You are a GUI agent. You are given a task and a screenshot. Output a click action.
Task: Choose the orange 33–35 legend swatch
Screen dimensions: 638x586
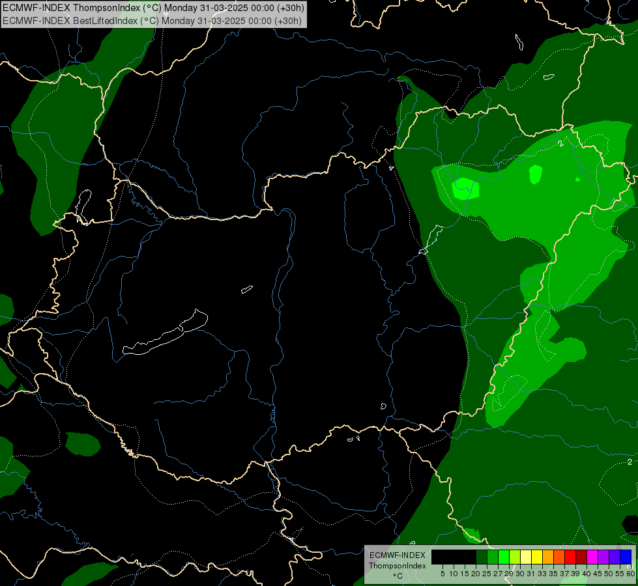pos(548,557)
